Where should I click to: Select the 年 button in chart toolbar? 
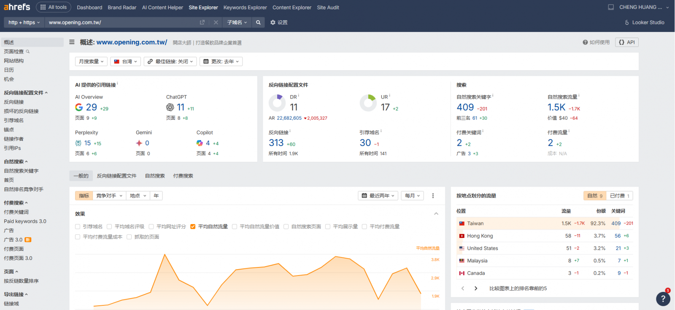(x=156, y=196)
